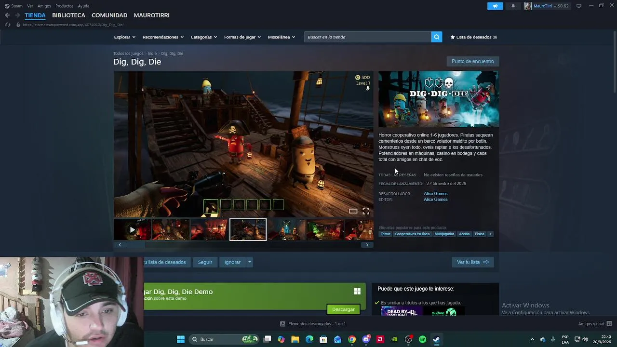Expand the Categorías menu
617x347 pixels.
[x=203, y=37]
